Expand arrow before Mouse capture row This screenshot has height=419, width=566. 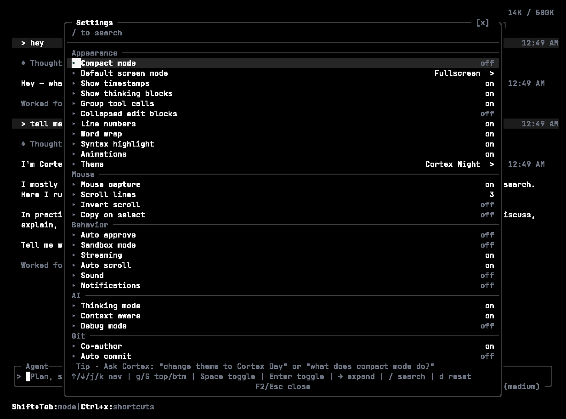point(74,184)
